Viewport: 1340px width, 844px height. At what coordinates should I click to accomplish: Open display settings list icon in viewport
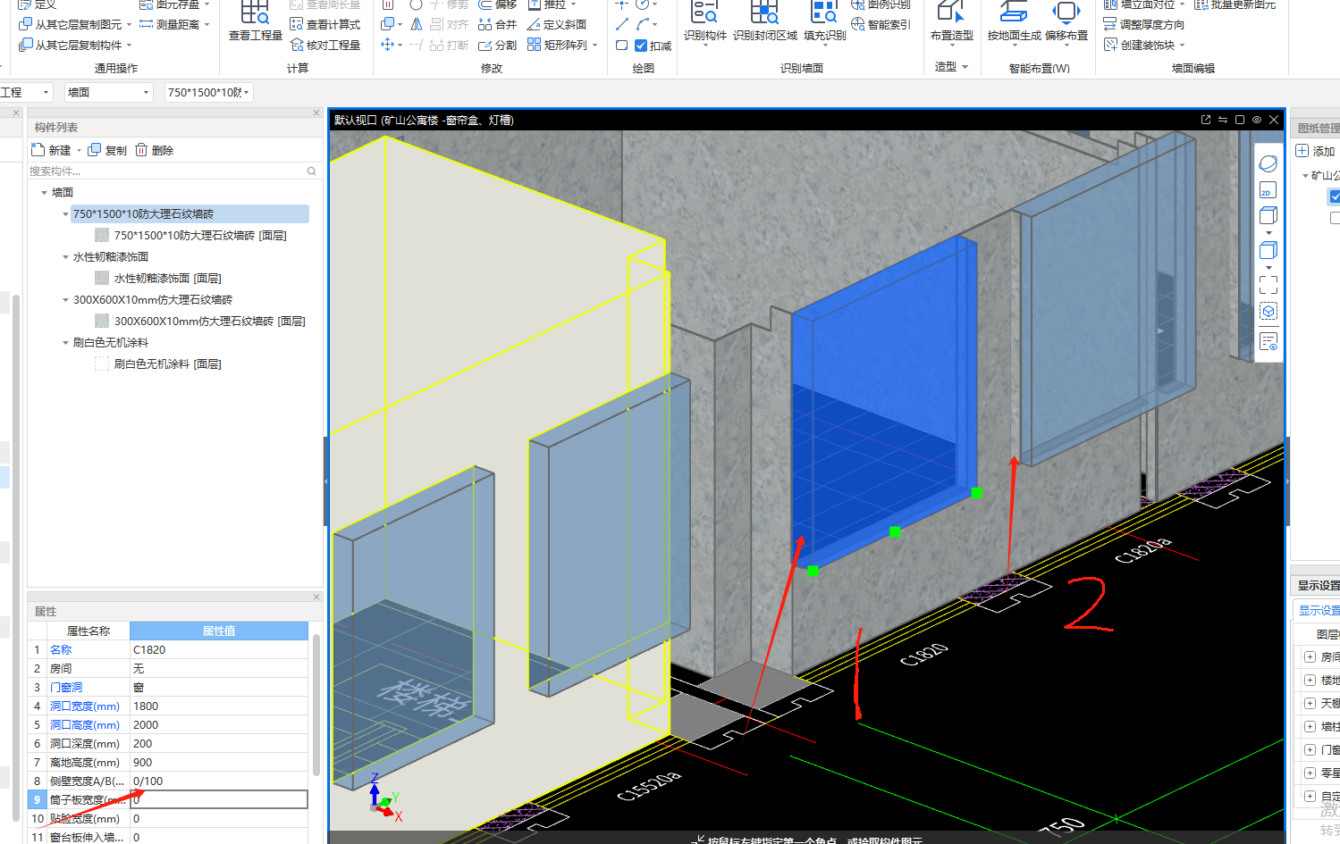point(1268,341)
